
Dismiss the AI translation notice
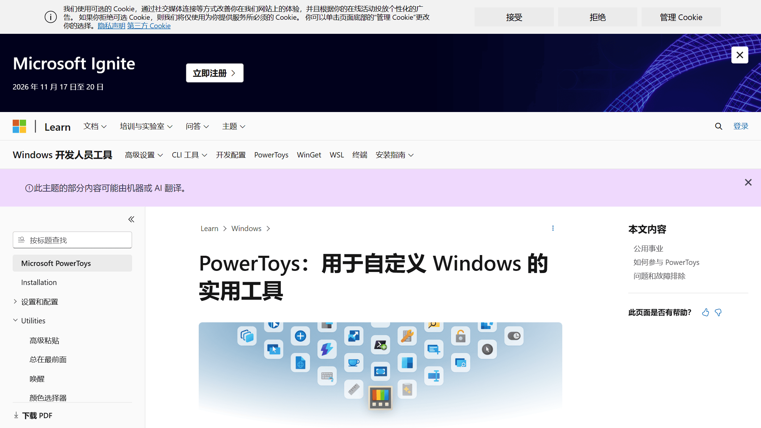(748, 182)
